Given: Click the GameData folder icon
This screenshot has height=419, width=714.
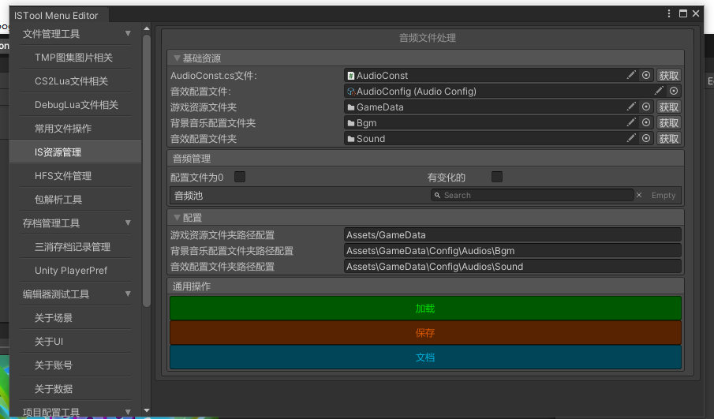Looking at the screenshot, I should click(x=350, y=107).
